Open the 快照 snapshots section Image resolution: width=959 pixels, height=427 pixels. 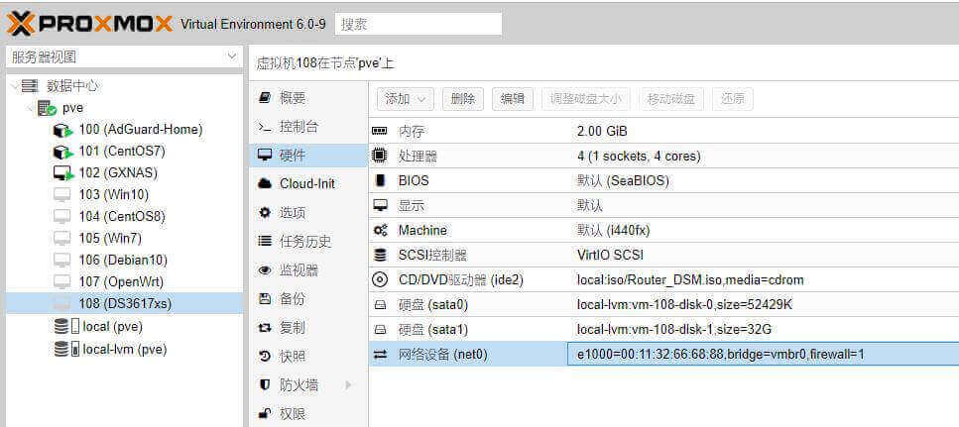pos(293,356)
